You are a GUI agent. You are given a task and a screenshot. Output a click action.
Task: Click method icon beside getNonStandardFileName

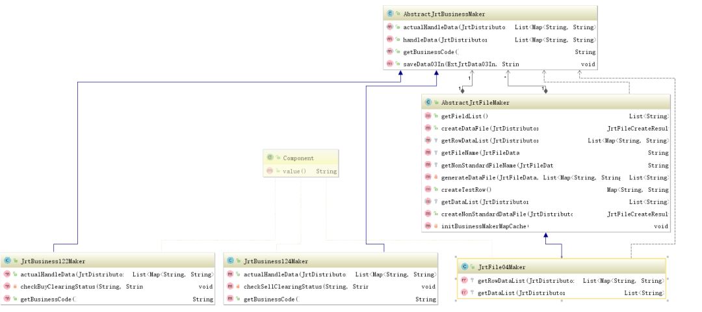428,165
